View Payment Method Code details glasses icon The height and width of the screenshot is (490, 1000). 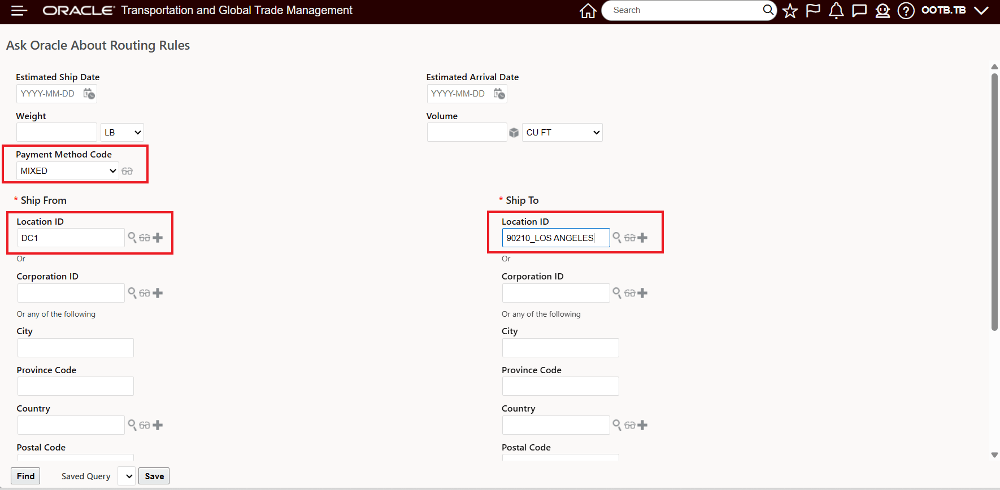pos(127,171)
